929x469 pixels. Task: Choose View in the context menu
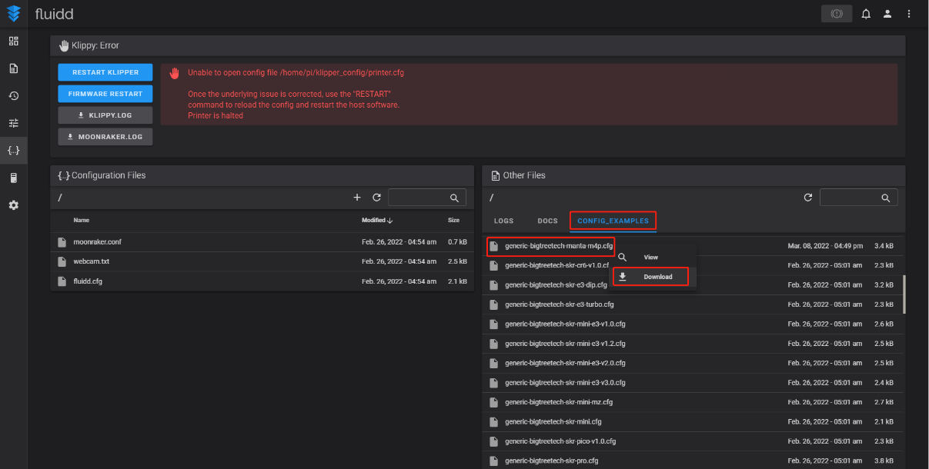coord(650,257)
